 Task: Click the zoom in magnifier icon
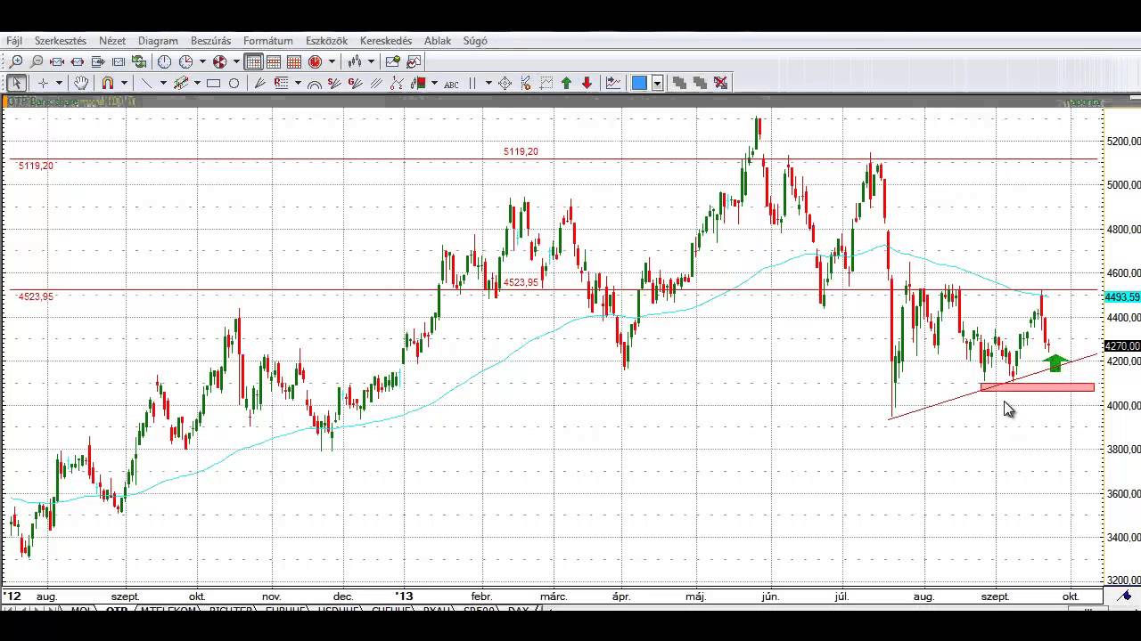click(x=16, y=61)
